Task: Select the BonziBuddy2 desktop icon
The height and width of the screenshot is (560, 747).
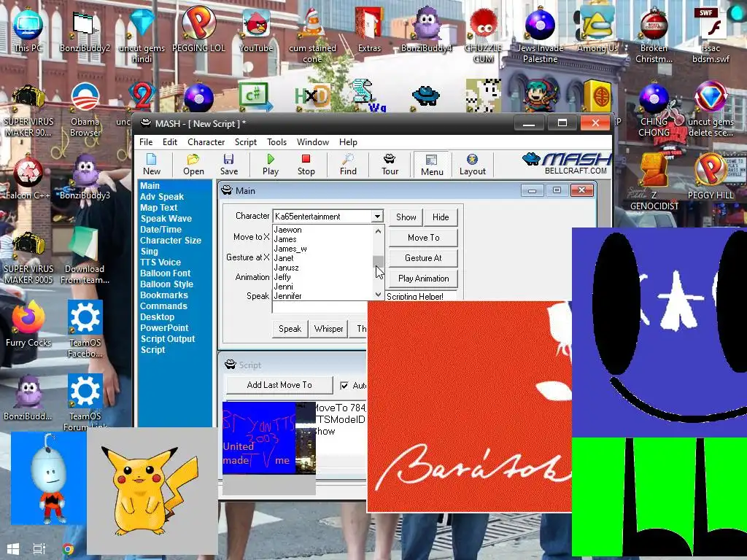Action: click(85, 31)
